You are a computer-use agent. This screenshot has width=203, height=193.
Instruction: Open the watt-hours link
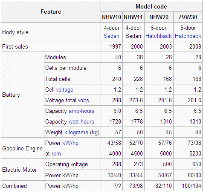81,122
